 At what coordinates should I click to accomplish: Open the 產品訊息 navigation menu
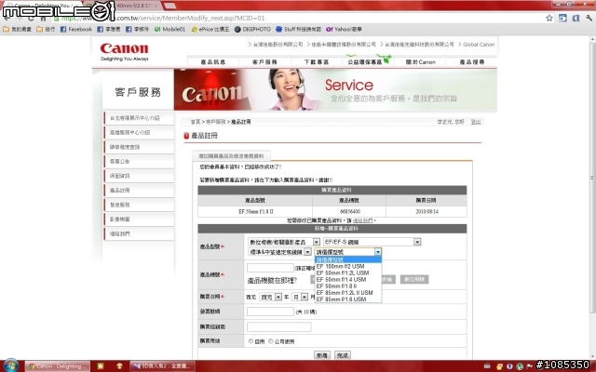point(213,62)
